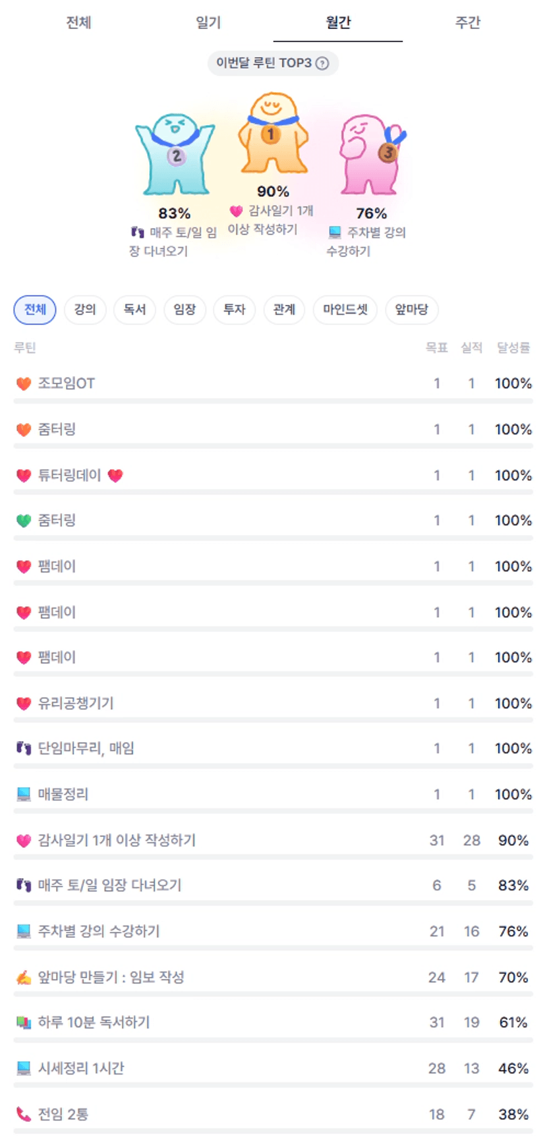This screenshot has width=545, height=1137.
Task: Click the books icon beside 하루 10분 독서하기
Action: (24, 1022)
